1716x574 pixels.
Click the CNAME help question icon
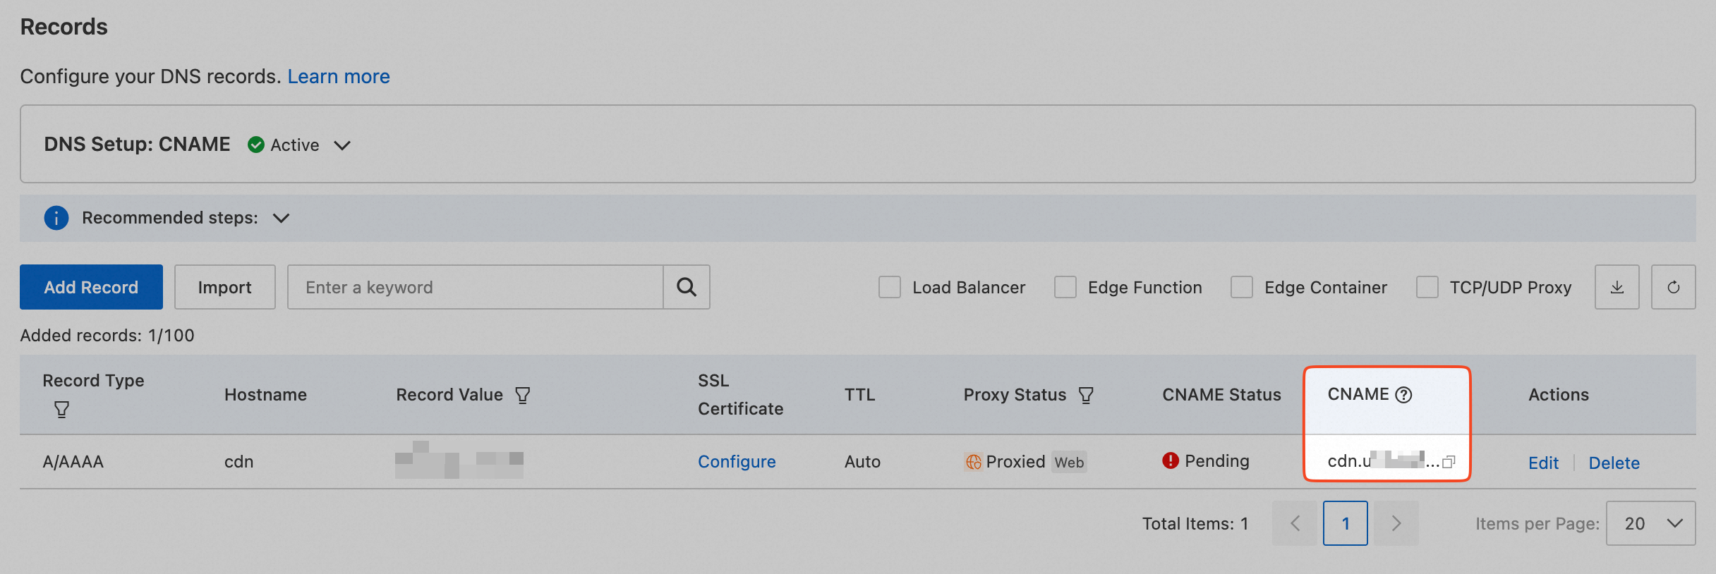click(x=1404, y=395)
